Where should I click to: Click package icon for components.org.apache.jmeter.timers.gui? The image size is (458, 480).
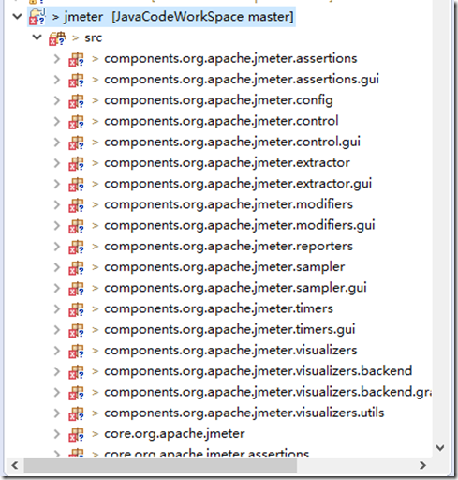pos(76,330)
